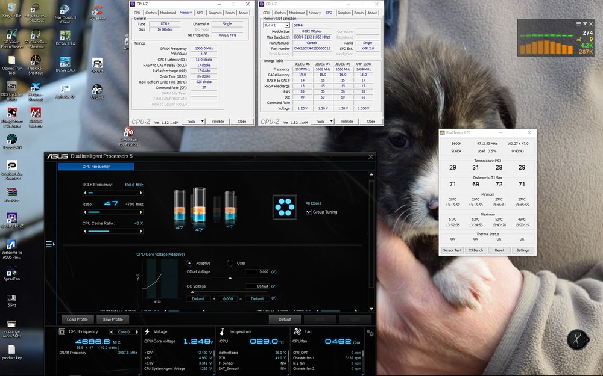Image resolution: width=603 pixels, height=376 pixels.
Task: Adjust the CPU Cache Ratio slider
Action: (113, 232)
